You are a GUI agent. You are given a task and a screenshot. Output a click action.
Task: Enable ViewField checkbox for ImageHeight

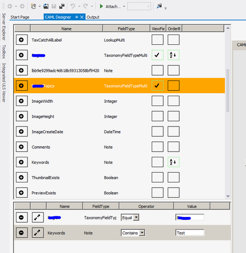[157, 116]
